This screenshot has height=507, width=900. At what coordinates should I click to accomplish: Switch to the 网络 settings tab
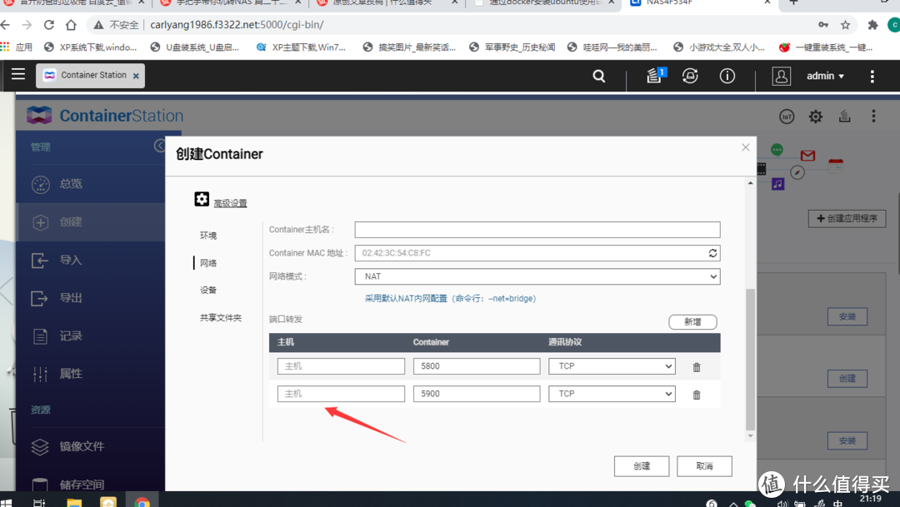click(x=208, y=263)
